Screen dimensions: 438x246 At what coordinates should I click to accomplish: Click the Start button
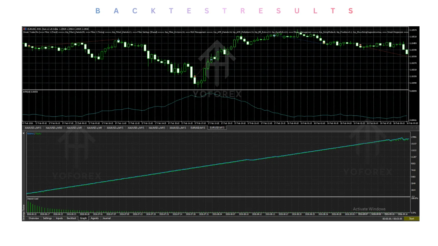click(x=412, y=219)
